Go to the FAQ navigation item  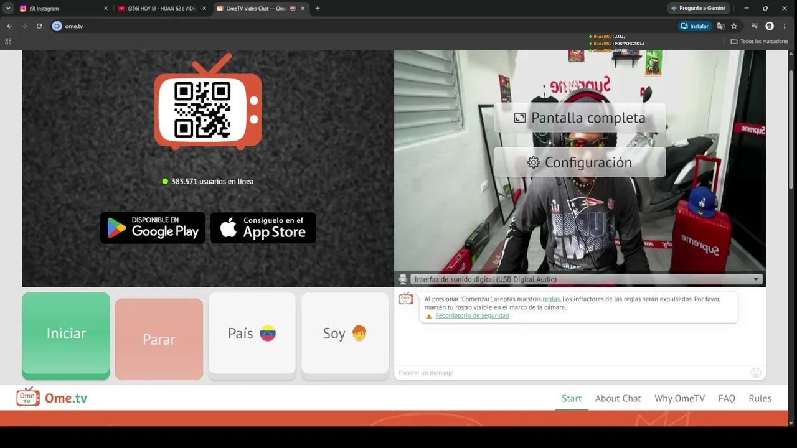coord(727,399)
